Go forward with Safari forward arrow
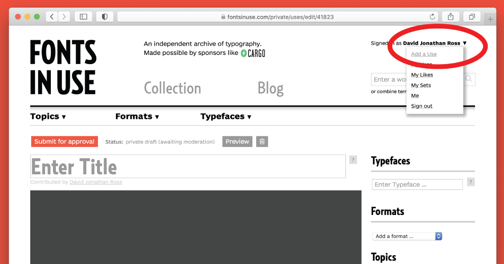Screen dimensions: 504x264 coord(64,17)
